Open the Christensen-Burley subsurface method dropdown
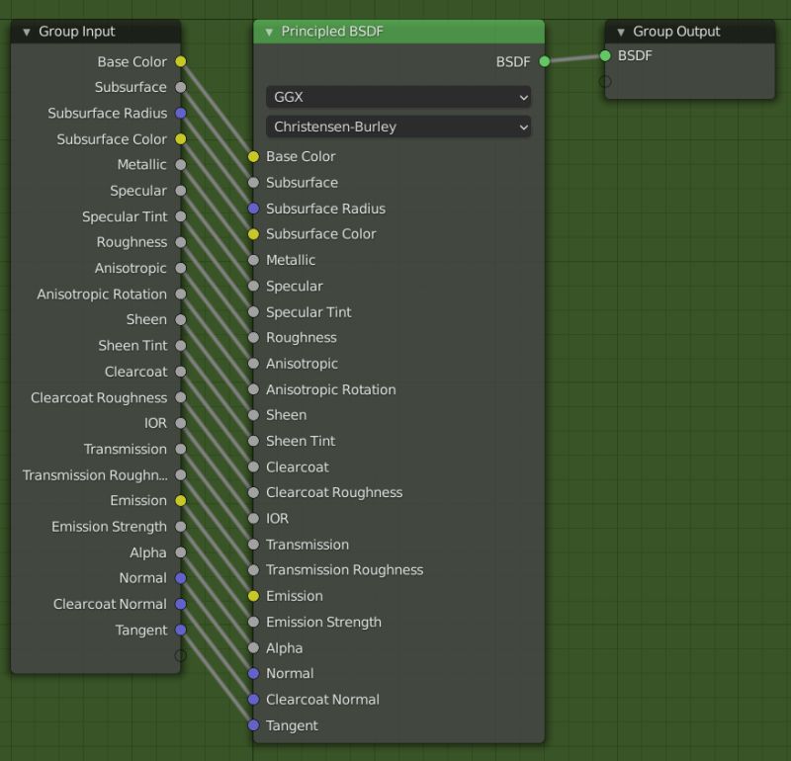791x761 pixels. click(397, 127)
